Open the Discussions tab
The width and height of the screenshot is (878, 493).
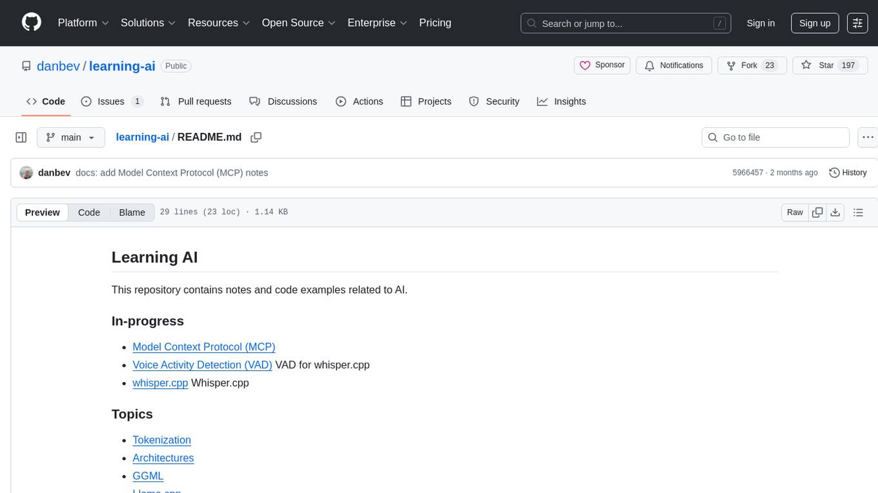point(283,101)
